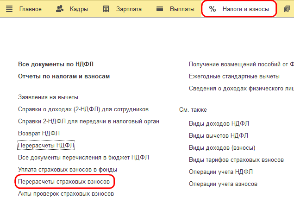Open Операции учета НДФЛ

[221, 172]
